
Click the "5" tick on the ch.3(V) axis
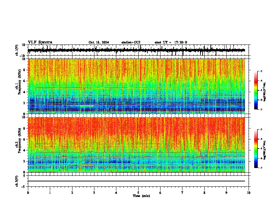click(24, 175)
